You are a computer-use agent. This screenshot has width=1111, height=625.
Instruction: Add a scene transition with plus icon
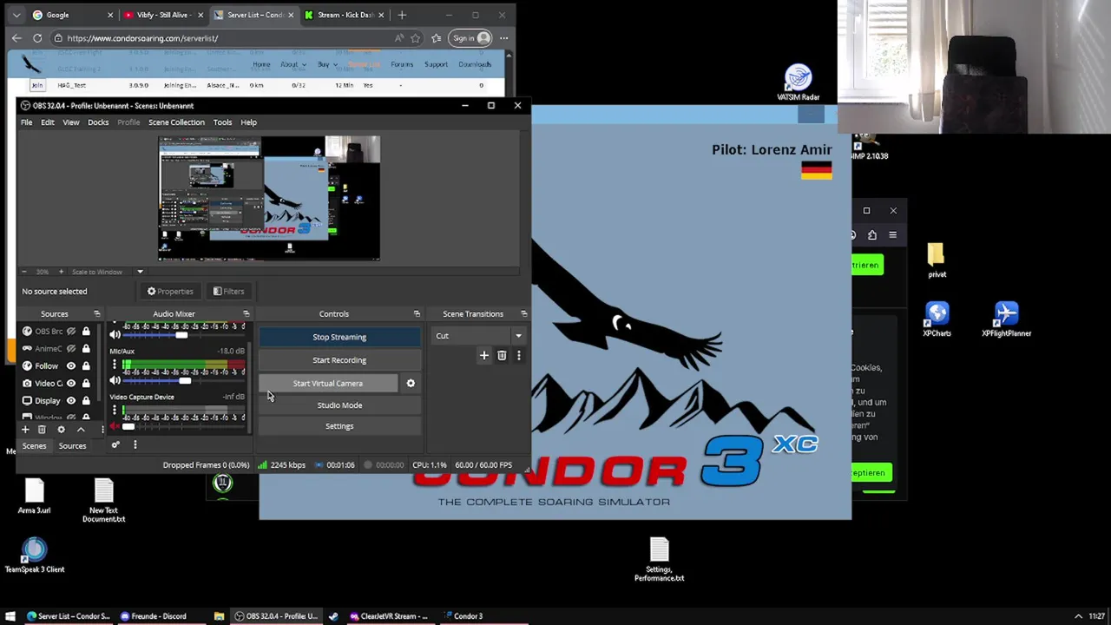(x=484, y=355)
